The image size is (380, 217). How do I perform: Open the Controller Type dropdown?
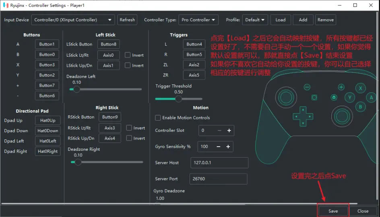pos(198,20)
